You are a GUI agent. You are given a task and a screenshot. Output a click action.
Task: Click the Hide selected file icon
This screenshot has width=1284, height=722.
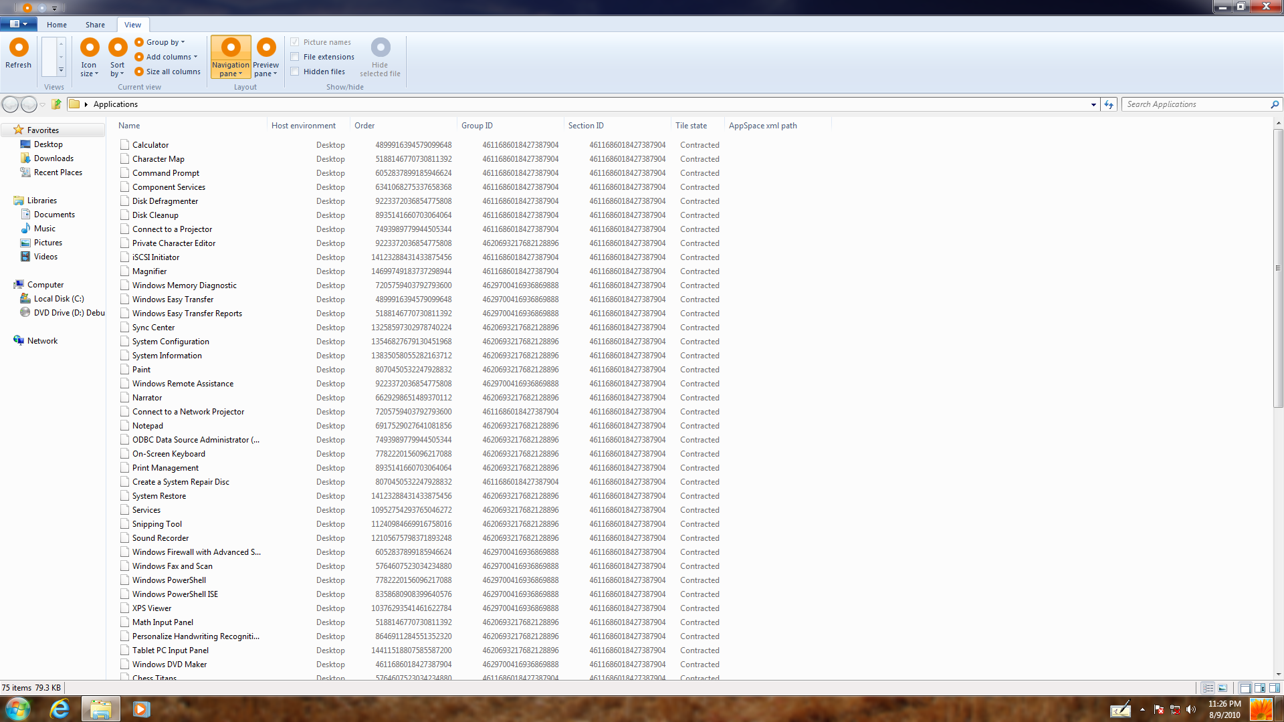pyautogui.click(x=380, y=48)
